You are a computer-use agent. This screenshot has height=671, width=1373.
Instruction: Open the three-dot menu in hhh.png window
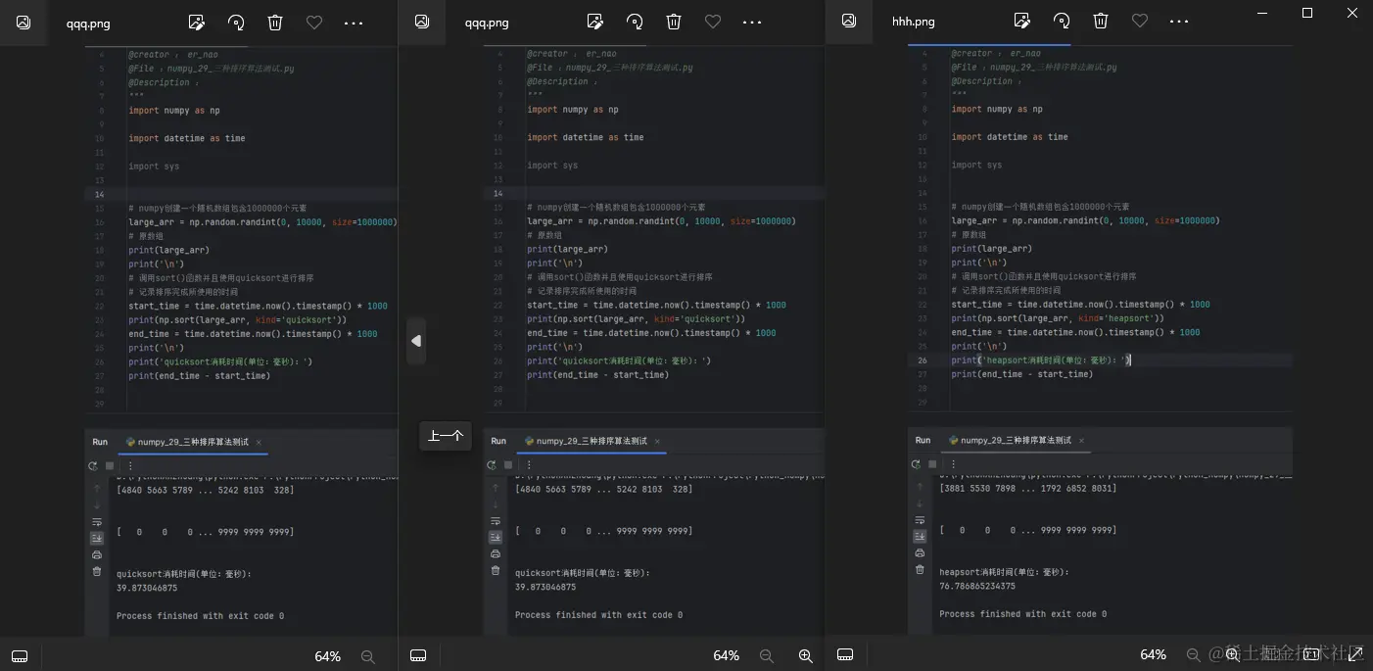(x=1179, y=21)
